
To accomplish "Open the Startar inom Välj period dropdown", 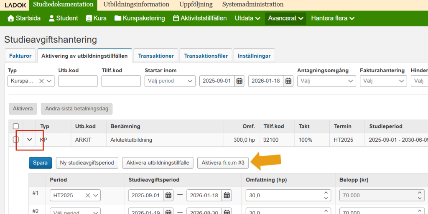I will point(170,81).
